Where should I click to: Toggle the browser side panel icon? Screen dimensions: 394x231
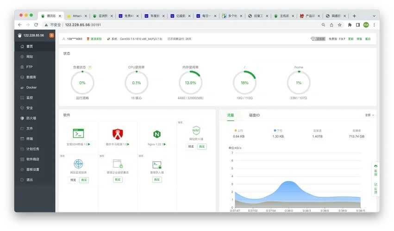point(358,25)
